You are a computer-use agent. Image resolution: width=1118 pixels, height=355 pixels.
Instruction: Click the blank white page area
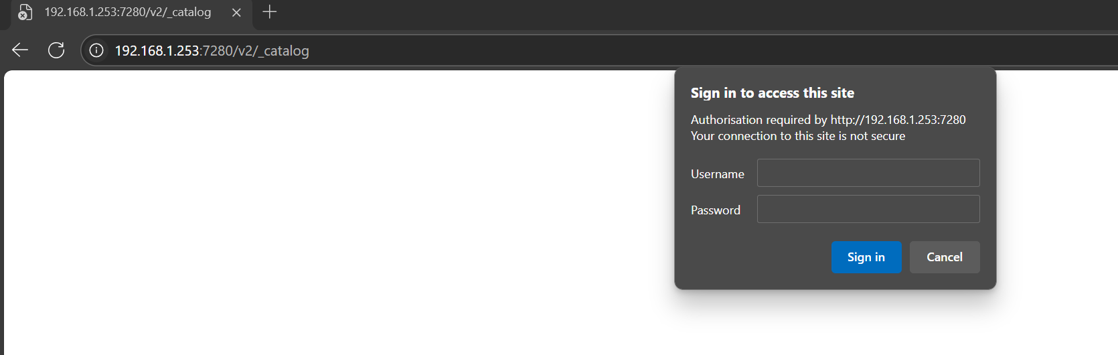pos(335,214)
